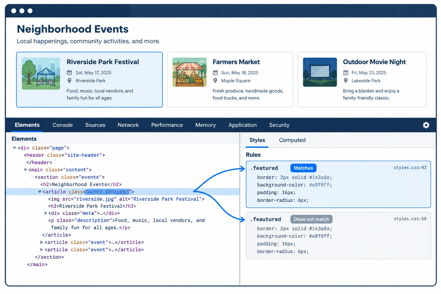Click the Neighborhood Events page heading
The image size is (441, 294).
click(x=73, y=29)
